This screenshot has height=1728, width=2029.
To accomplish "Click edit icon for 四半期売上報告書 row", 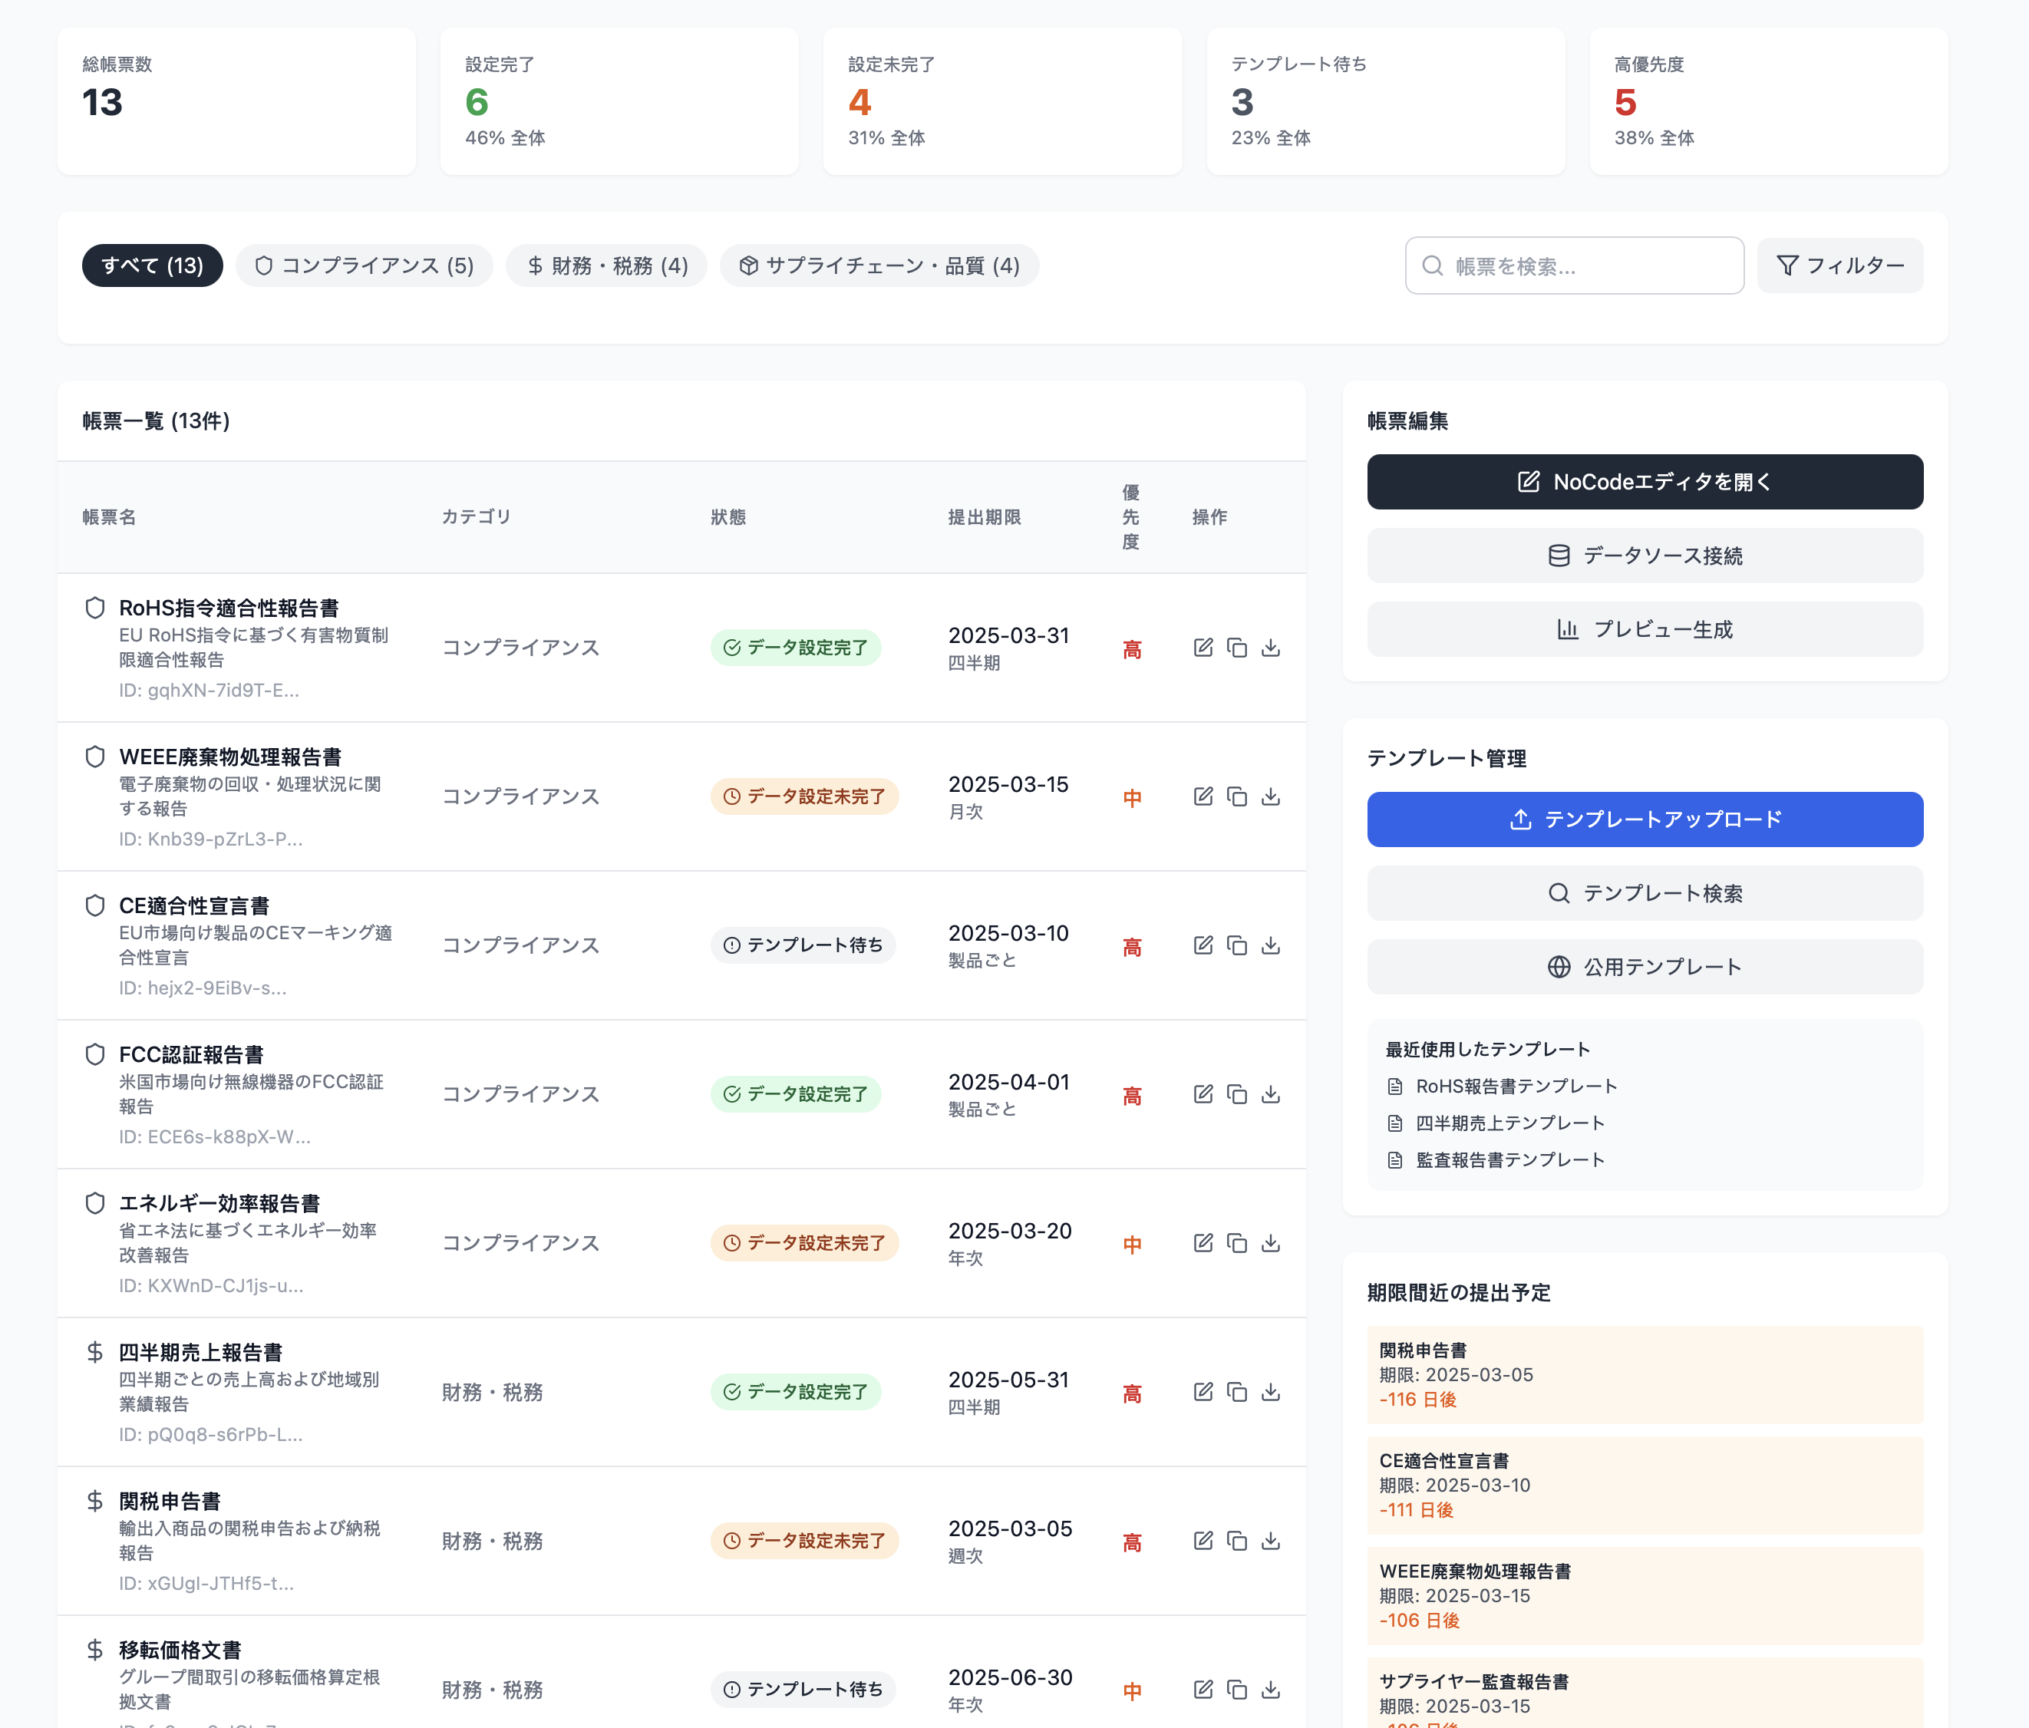I will (x=1203, y=1391).
